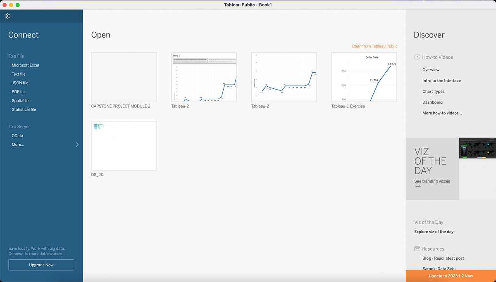The image size is (496, 282).
Task: Open the PDF file connector
Action: pyautogui.click(x=18, y=91)
